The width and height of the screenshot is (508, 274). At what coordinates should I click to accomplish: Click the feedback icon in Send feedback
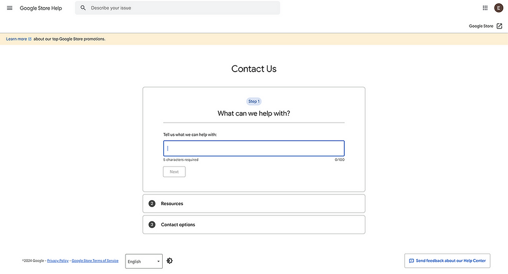[412, 261]
